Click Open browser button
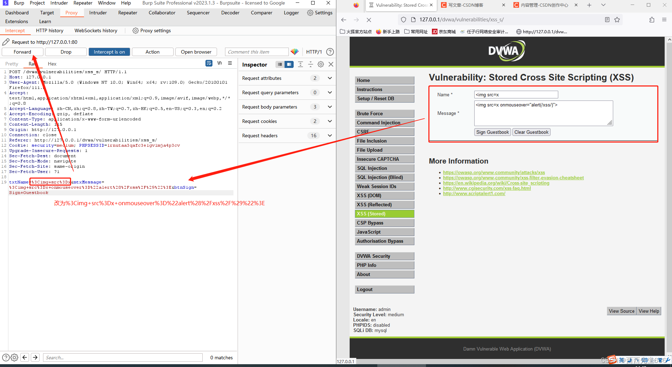Screen dimensions: 672x367 click(x=196, y=52)
